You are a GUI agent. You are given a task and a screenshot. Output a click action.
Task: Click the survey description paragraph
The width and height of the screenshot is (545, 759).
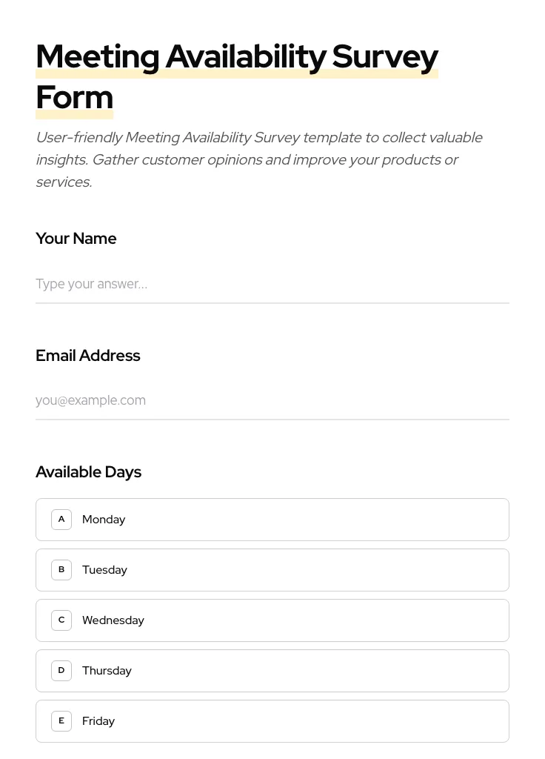259,159
